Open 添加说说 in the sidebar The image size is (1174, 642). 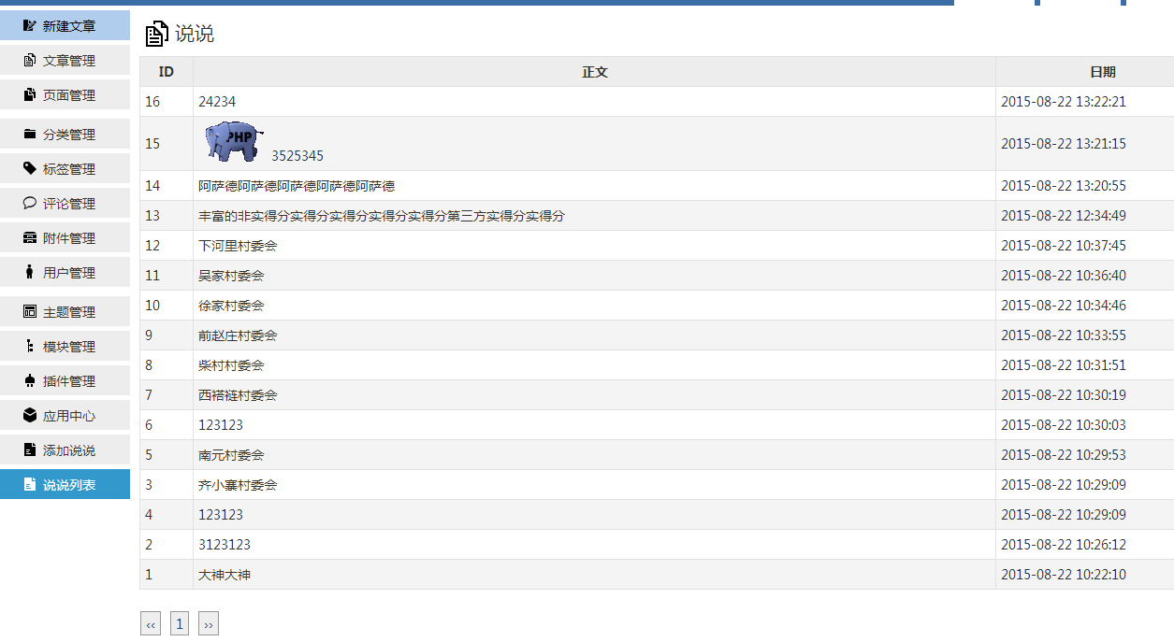coord(68,450)
